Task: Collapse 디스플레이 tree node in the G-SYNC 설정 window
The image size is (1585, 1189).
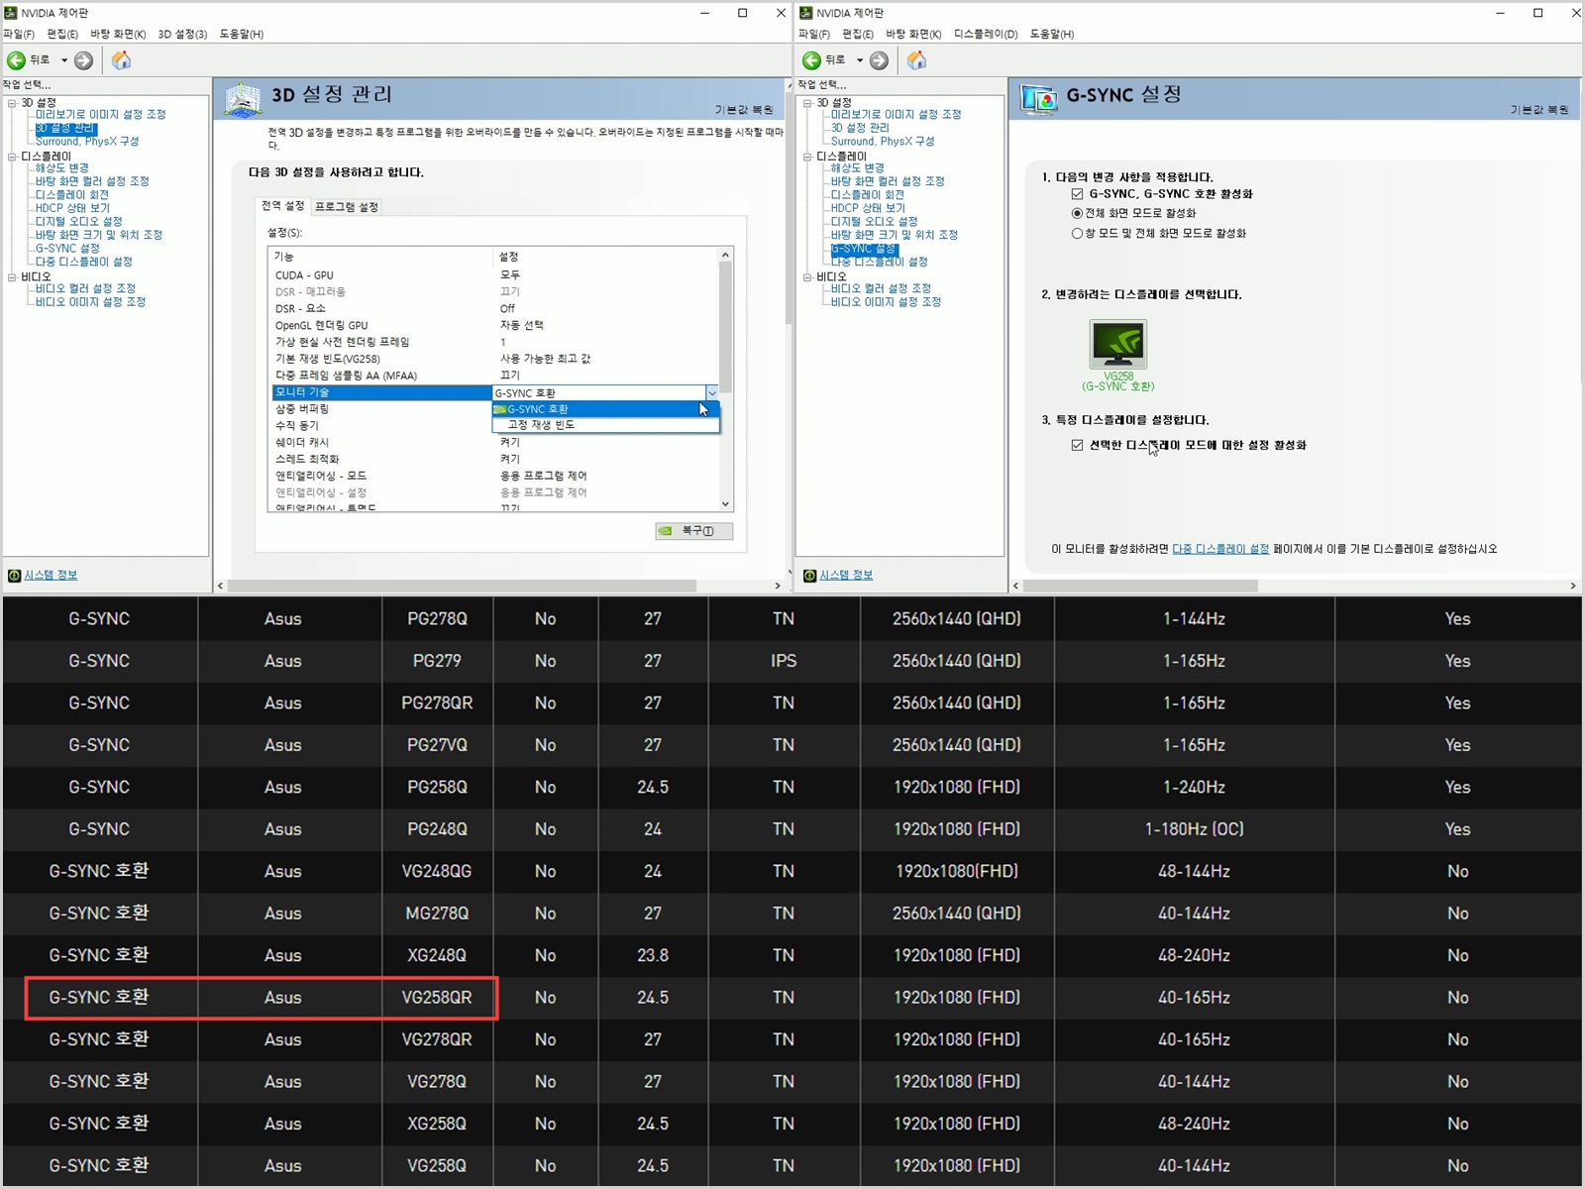Action: pyautogui.click(x=807, y=157)
